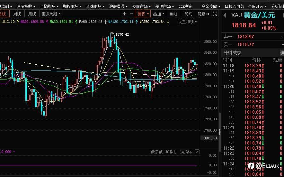This screenshot has height=177, width=284.
Task: Close the indicator sub-panel X icon
Action: pos(197,152)
